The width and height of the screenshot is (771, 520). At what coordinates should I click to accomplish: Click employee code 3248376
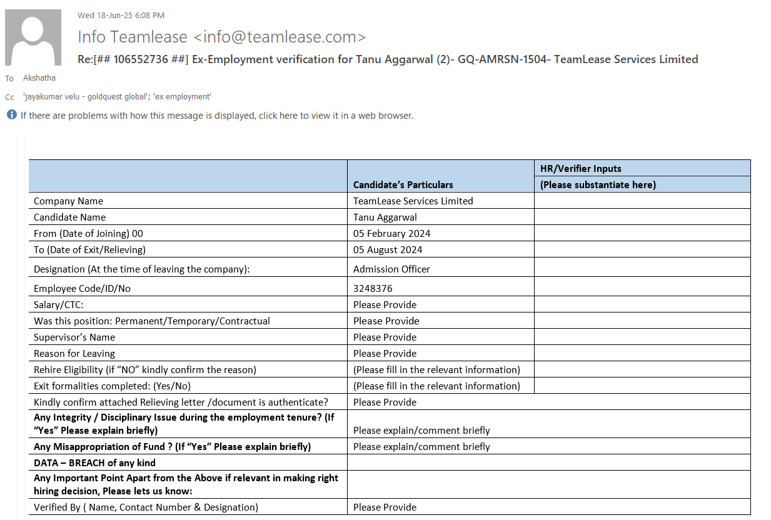373,288
